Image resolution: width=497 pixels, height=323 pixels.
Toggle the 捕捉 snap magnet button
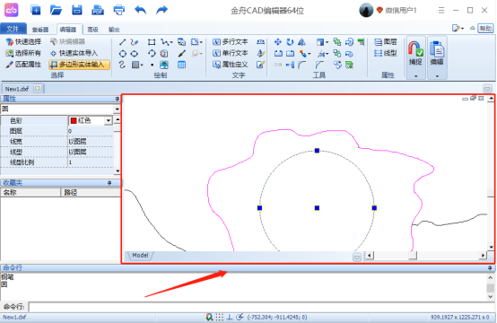tap(415, 54)
